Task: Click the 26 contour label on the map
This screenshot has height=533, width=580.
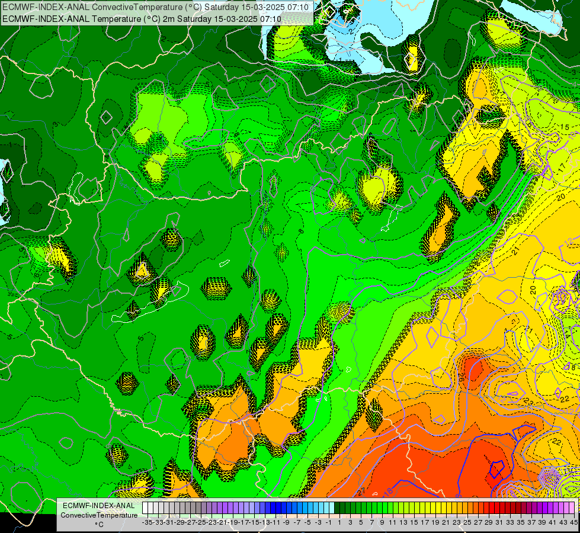Action: [461, 377]
